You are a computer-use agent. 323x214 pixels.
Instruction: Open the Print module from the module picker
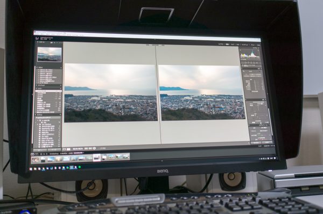[252, 45]
